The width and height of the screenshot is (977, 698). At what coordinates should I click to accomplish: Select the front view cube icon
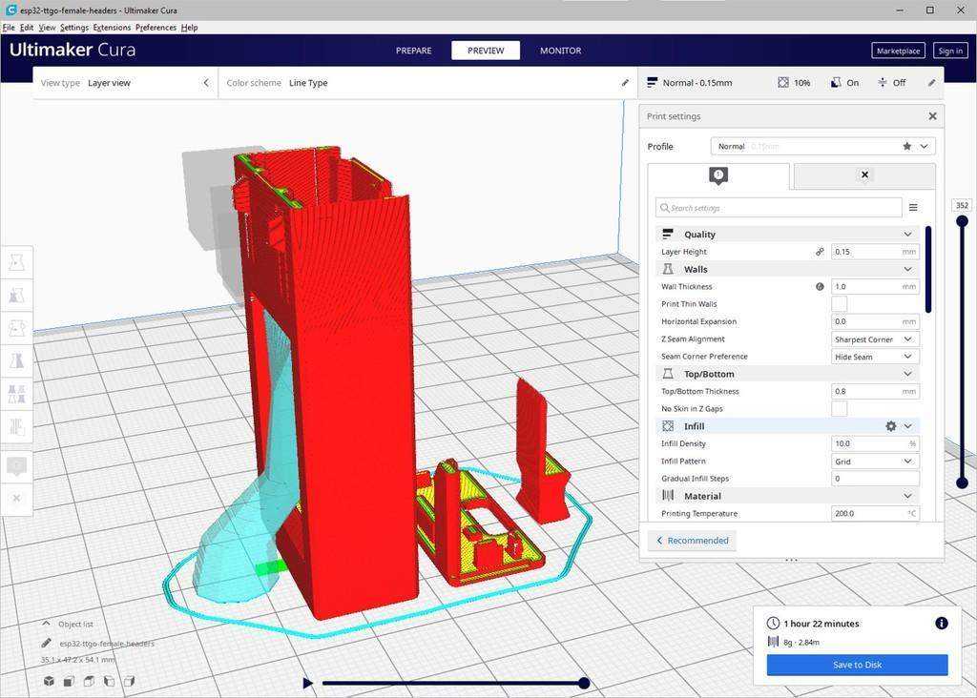pyautogui.click(x=69, y=681)
